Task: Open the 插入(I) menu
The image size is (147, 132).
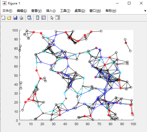Action: tap(51, 11)
